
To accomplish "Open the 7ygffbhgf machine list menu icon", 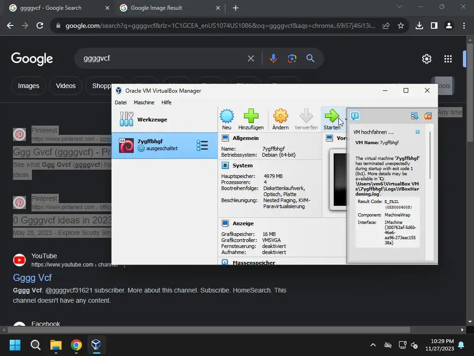I will (202, 145).
